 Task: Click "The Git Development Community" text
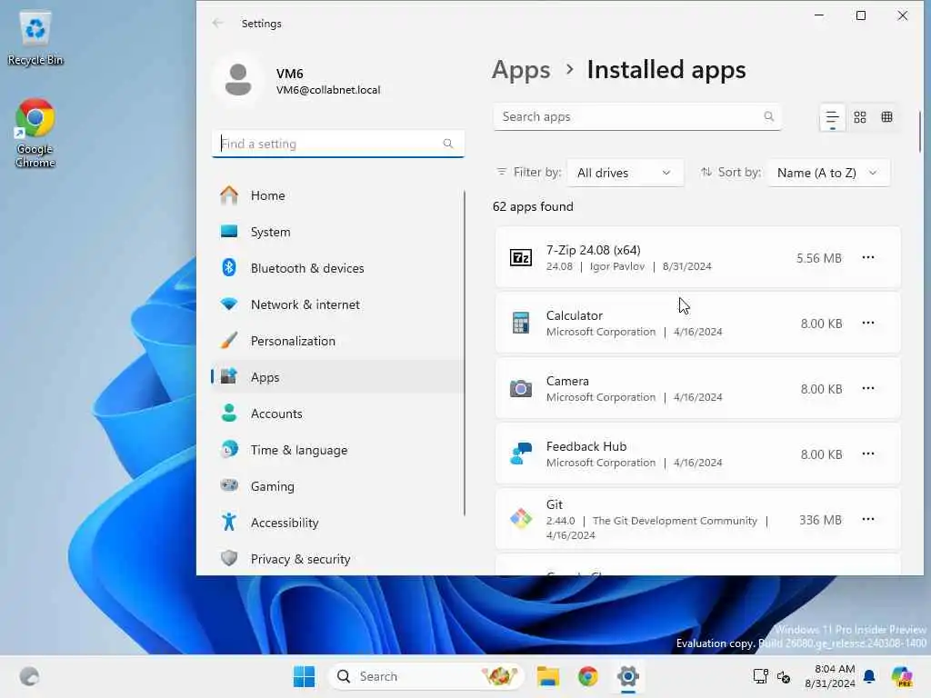[675, 521]
